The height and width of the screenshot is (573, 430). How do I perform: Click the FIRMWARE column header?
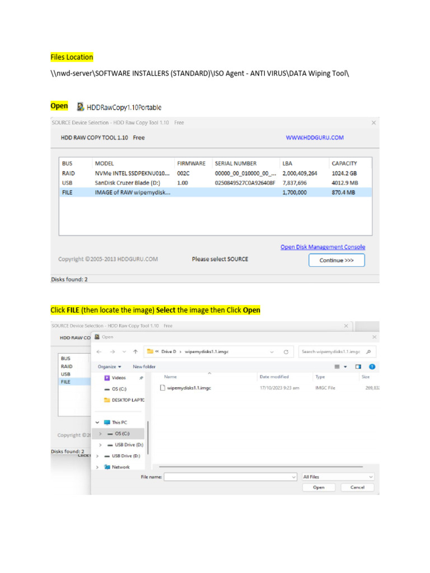[191, 163]
